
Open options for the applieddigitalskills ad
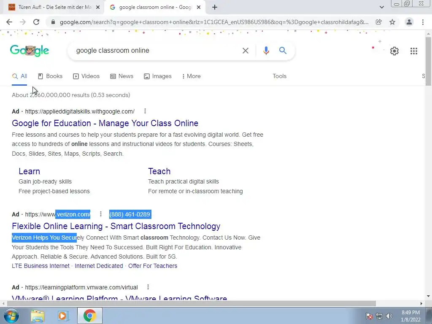tap(145, 111)
